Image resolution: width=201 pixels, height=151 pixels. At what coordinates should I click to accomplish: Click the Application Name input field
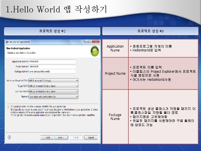click(52, 62)
